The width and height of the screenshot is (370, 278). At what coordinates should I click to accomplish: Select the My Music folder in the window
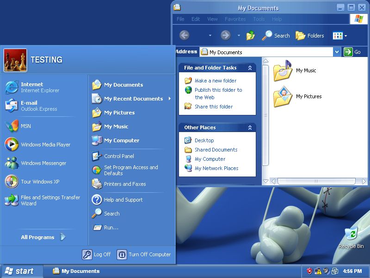295,70
